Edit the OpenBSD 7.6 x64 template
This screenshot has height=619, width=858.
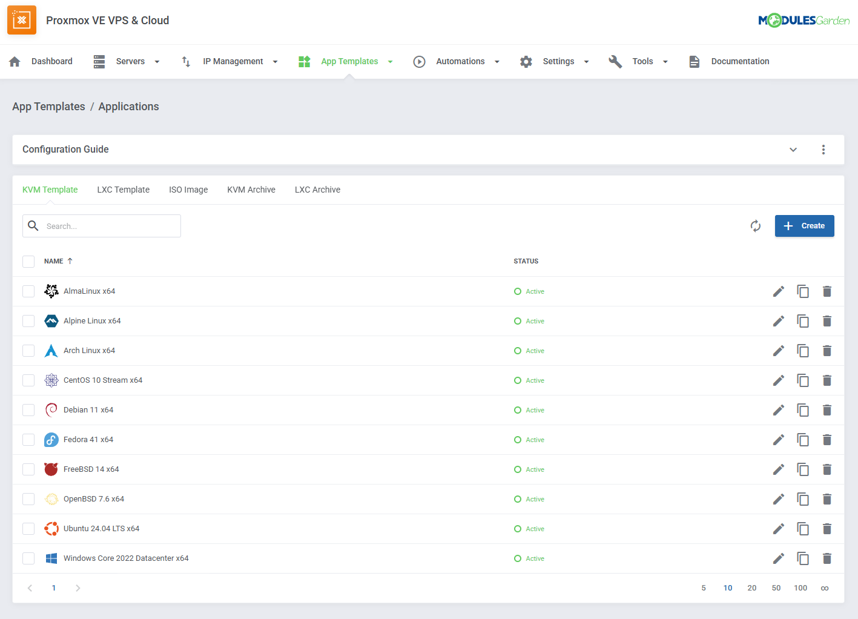pos(779,499)
